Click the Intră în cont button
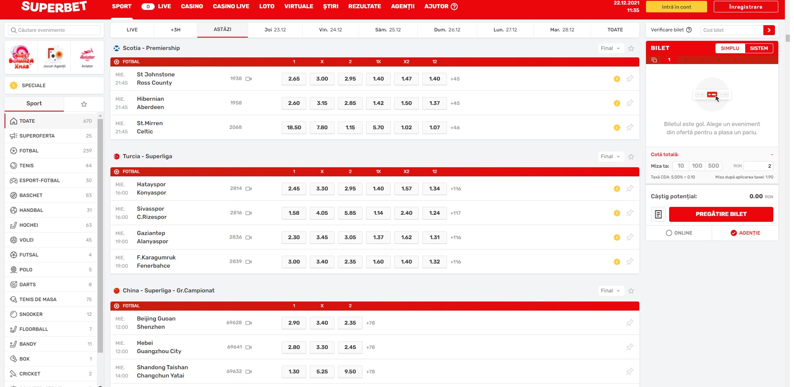The height and width of the screenshot is (387, 794). tap(677, 7)
